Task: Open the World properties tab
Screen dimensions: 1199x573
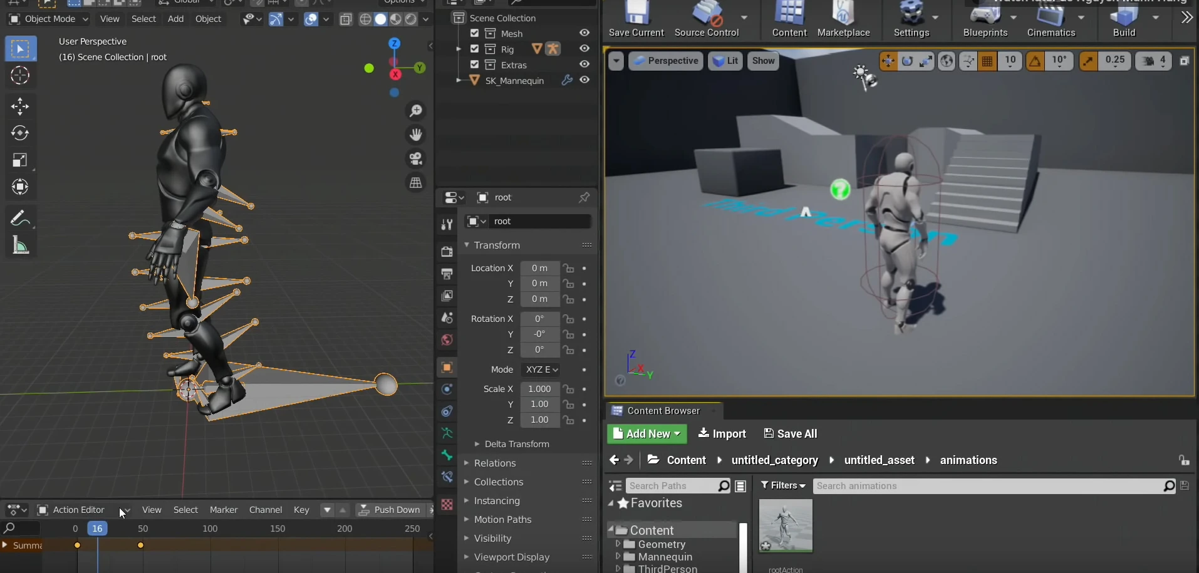Action: (447, 340)
